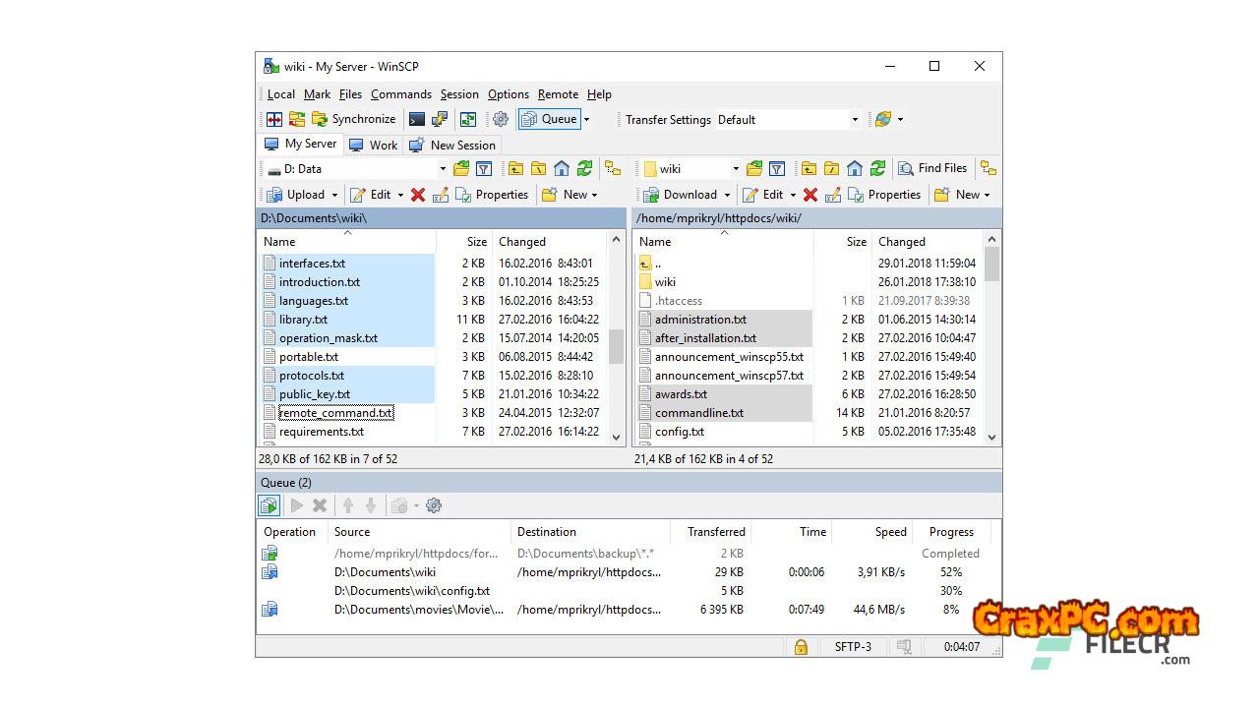Expand the D: Data drive dropdown

tap(443, 169)
